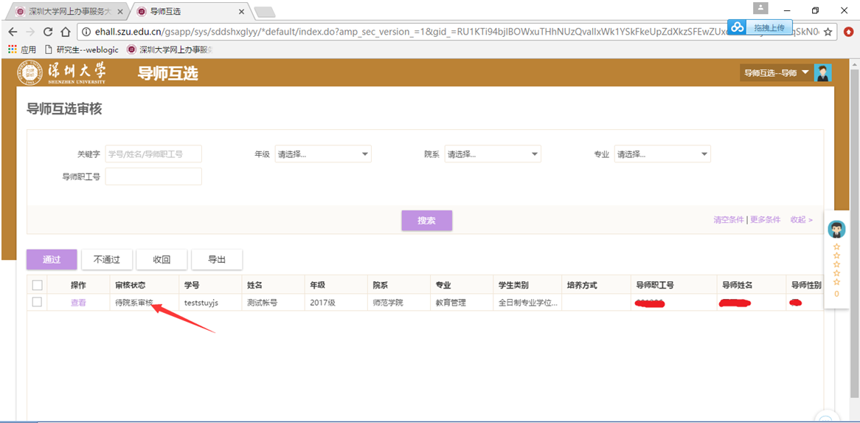
Task: Bookmark this page with star icon
Action: tap(828, 32)
